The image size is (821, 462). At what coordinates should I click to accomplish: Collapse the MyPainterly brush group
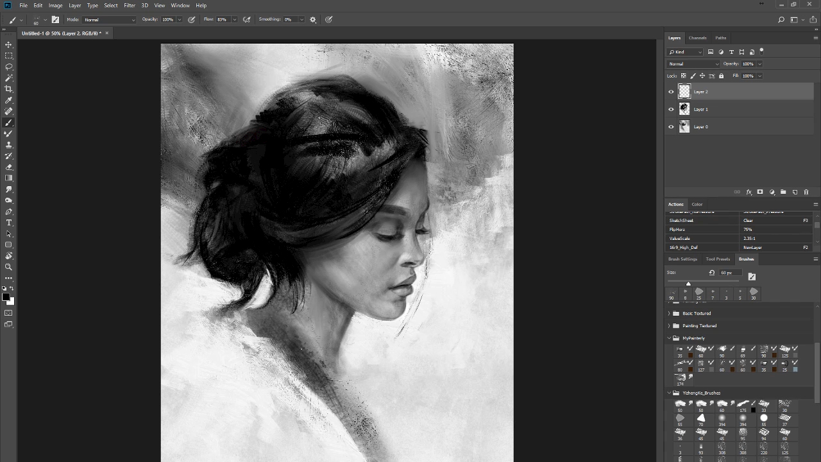point(669,338)
